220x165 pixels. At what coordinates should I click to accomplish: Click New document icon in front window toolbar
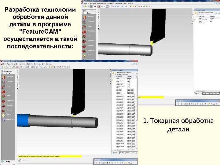pyautogui.click(x=2, y=67)
